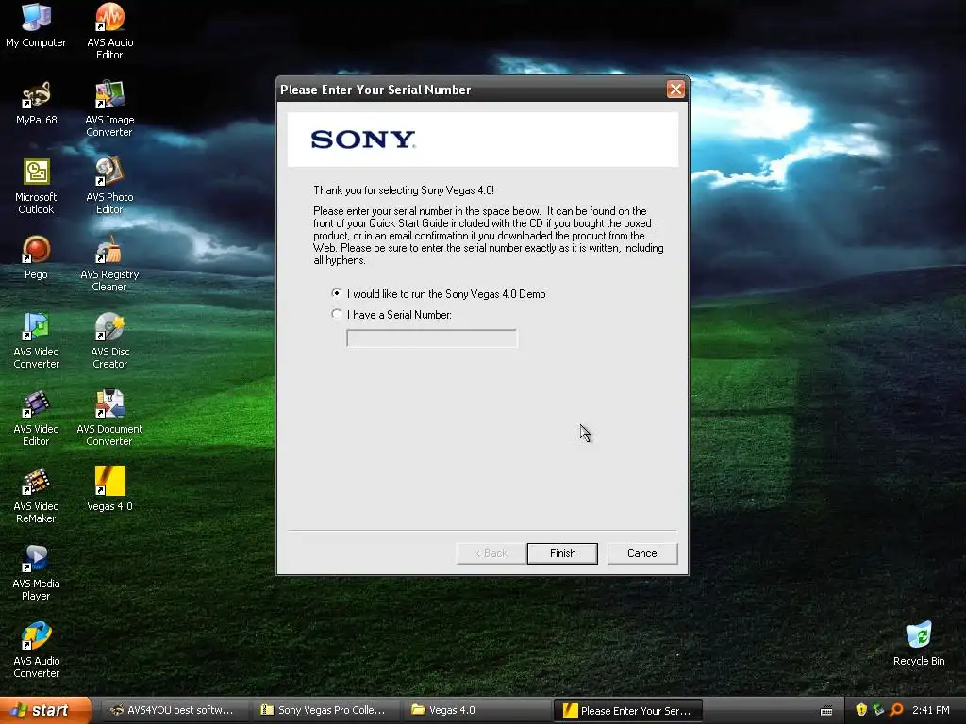Cancel the serial number dialog

pos(642,552)
